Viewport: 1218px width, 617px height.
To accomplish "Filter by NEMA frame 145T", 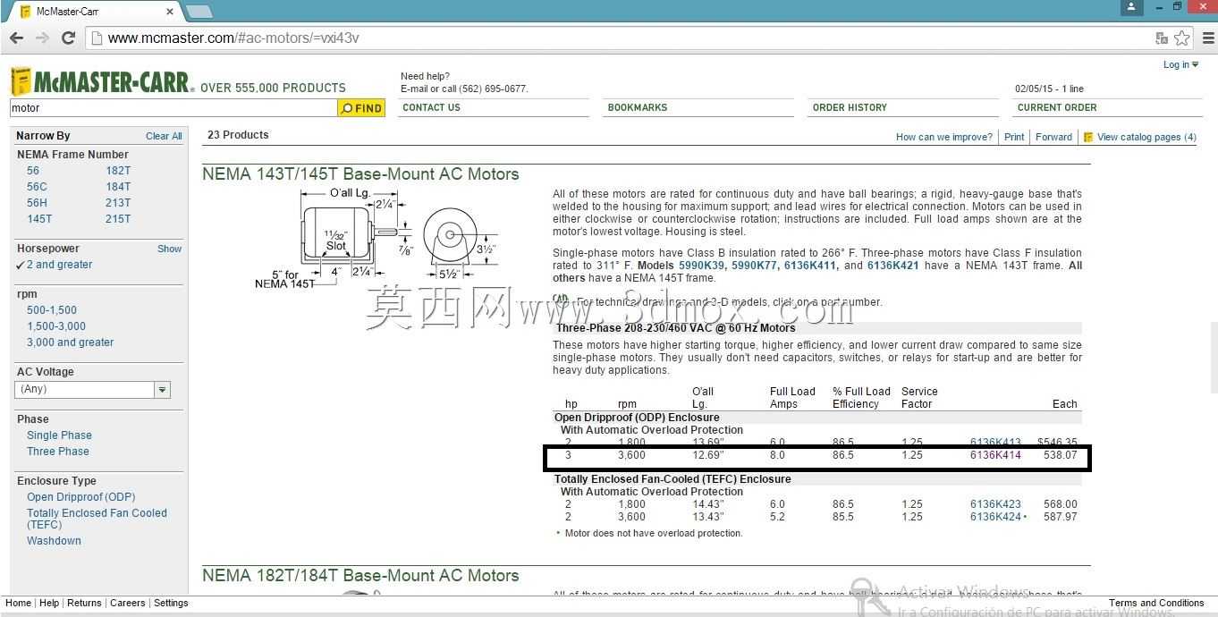I will point(39,219).
